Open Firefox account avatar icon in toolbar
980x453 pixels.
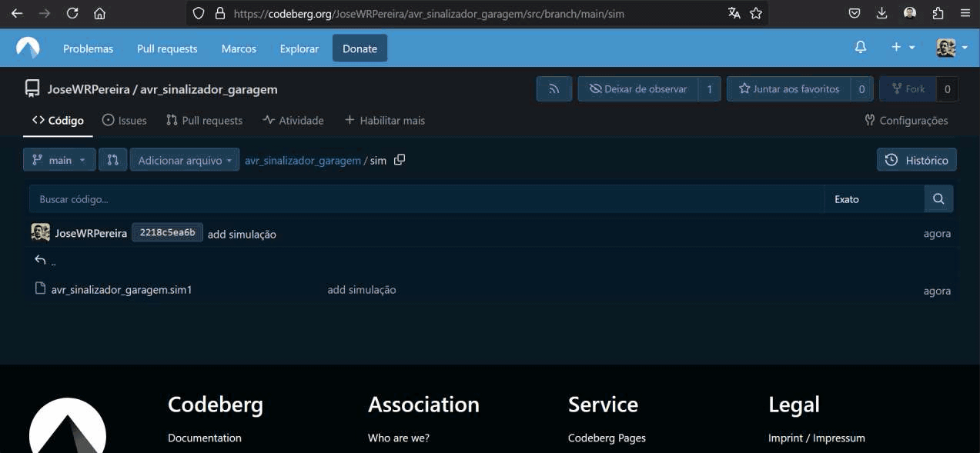(x=910, y=13)
